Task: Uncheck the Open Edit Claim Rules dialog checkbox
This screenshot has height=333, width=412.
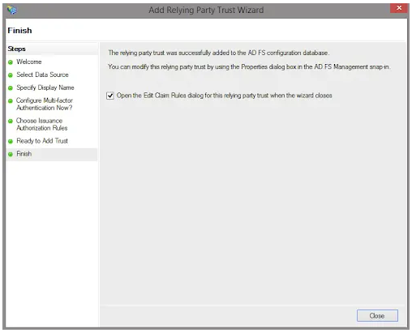Action: pyautogui.click(x=110, y=96)
